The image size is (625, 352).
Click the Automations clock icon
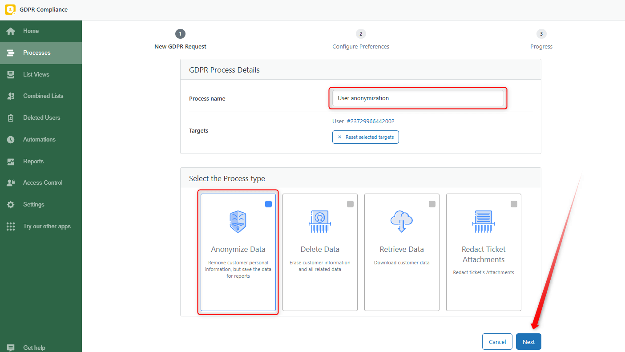click(11, 140)
